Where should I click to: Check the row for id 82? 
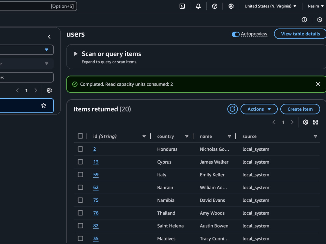pos(81,225)
